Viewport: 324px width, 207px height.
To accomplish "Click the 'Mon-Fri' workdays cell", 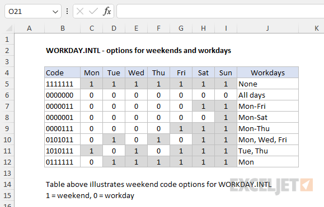I will pyautogui.click(x=268, y=106).
